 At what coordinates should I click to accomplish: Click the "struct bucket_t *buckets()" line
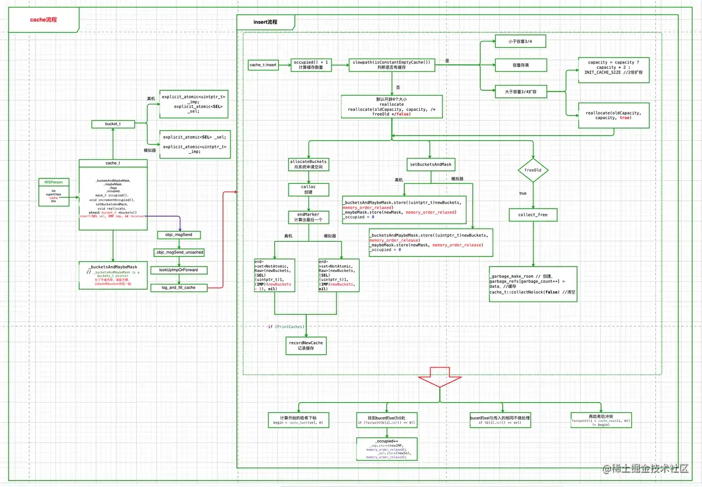[113, 212]
